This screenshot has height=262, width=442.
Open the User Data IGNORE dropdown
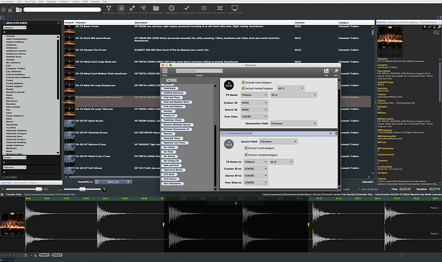[x=254, y=116]
